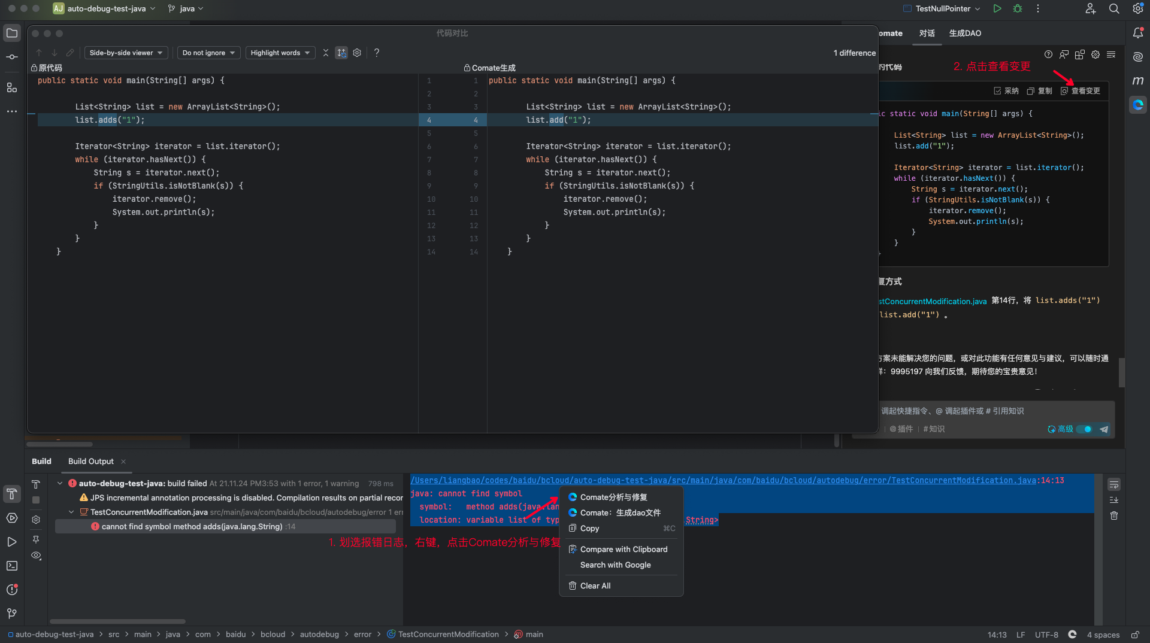Toggle scroll to end in build console
This screenshot has height=643, width=1150.
point(1114,500)
